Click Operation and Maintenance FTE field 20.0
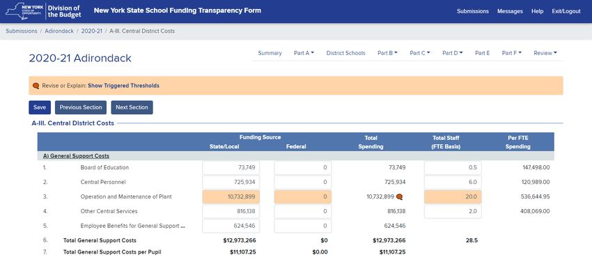The height and width of the screenshot is (264, 592). pos(453,196)
